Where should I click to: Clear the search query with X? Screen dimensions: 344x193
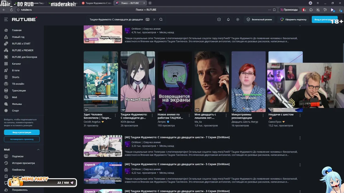(x=154, y=19)
